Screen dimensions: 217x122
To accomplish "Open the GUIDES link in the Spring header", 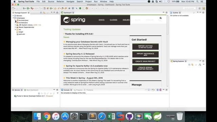I will [x=114, y=20].
